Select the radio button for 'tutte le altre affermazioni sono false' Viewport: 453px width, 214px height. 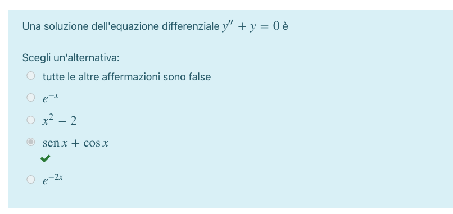click(30, 76)
